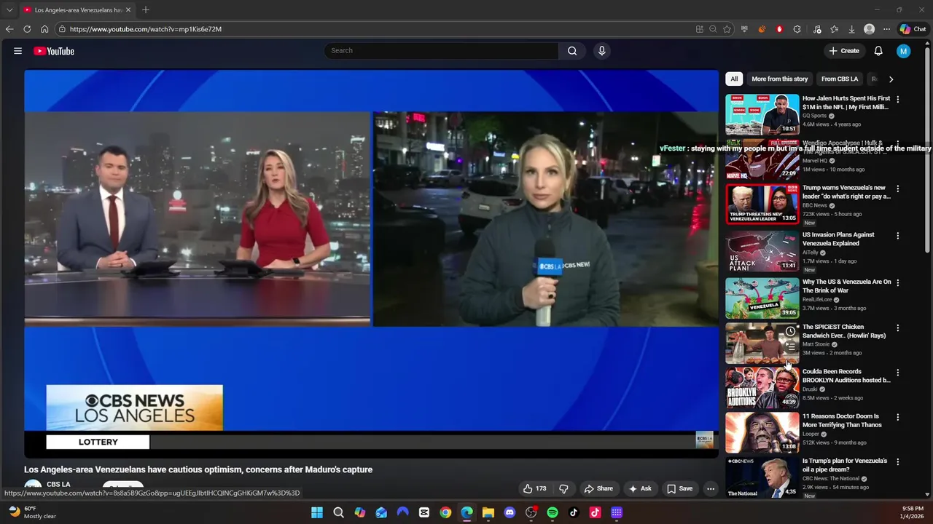Open US Invasion Plans Against Venezuela thumbnail
933x524 pixels.
click(x=762, y=251)
